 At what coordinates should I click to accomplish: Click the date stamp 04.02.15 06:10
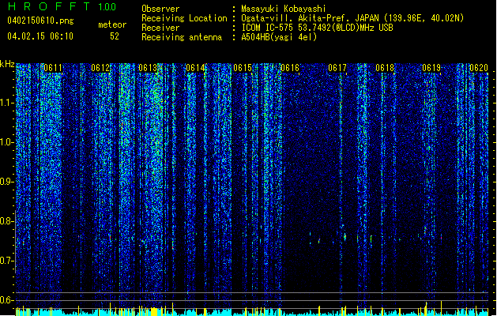40,36
